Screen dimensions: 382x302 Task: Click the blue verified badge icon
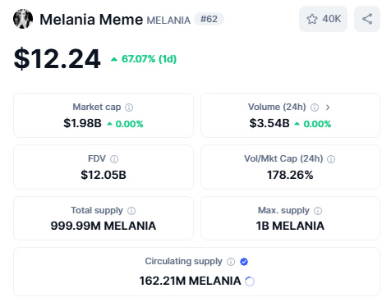[244, 262]
